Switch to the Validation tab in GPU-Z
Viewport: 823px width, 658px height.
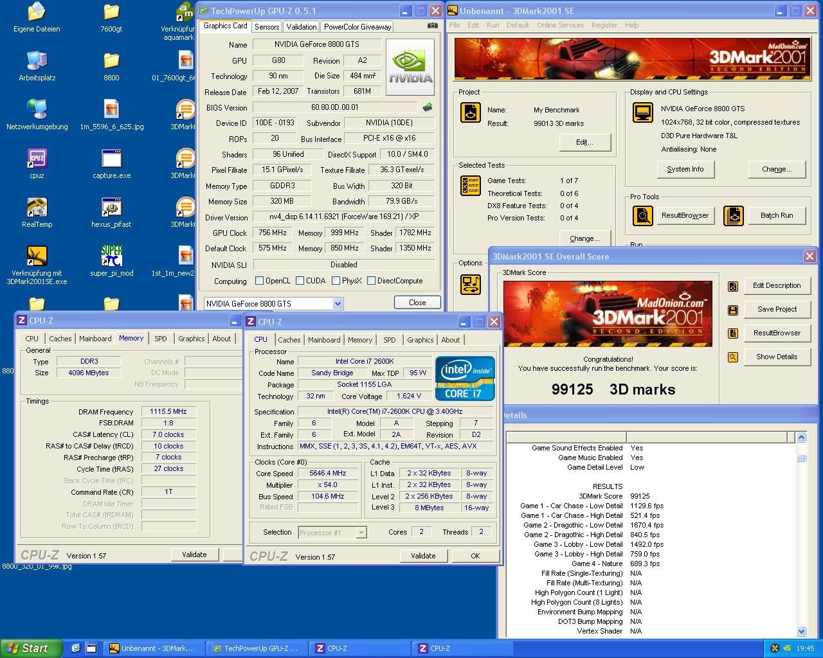point(301,27)
